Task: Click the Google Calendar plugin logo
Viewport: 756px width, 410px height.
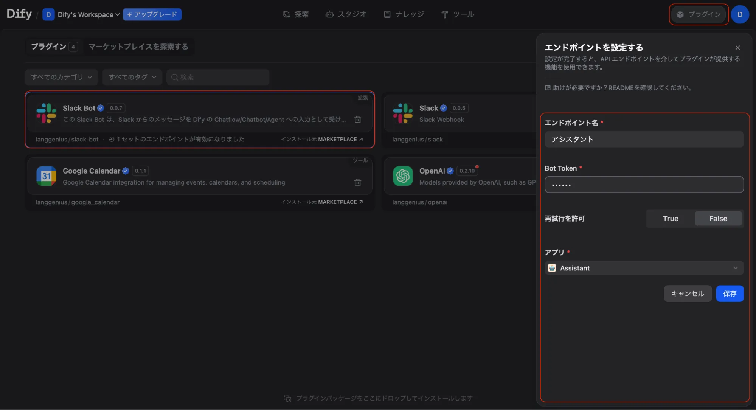Action: click(46, 176)
